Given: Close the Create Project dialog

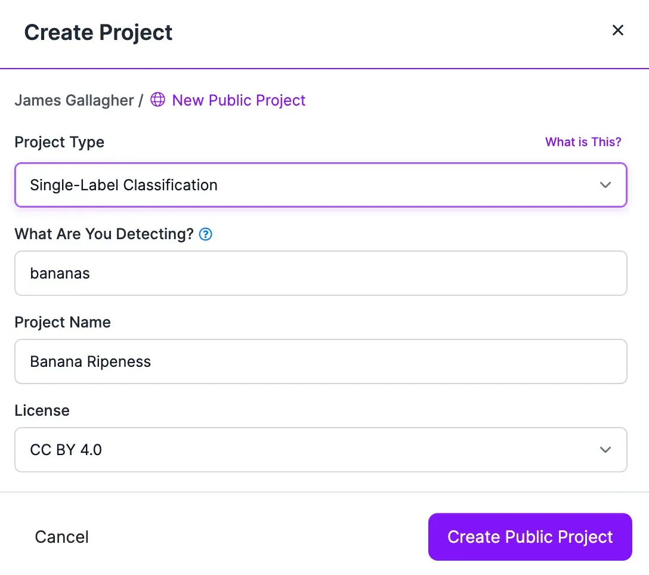Looking at the screenshot, I should tap(617, 30).
